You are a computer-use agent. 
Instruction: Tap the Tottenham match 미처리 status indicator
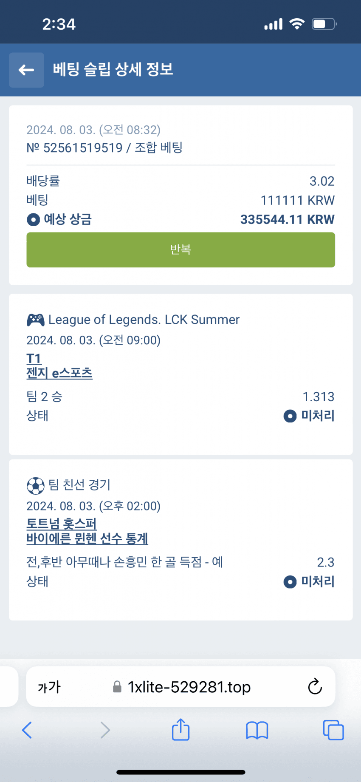309,581
